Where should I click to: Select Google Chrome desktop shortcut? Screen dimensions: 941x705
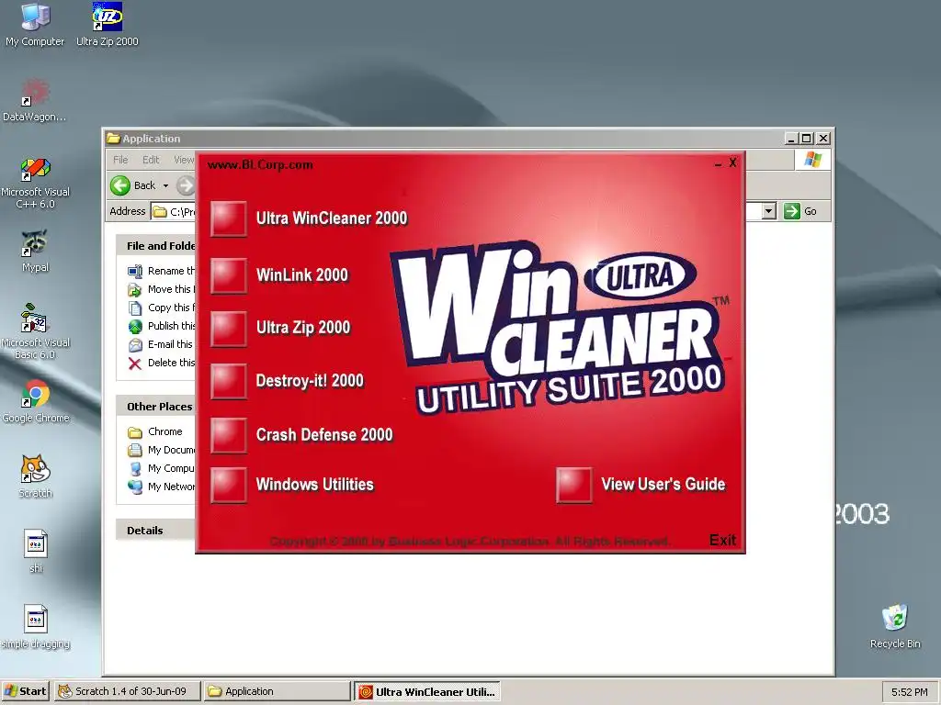tap(35, 401)
